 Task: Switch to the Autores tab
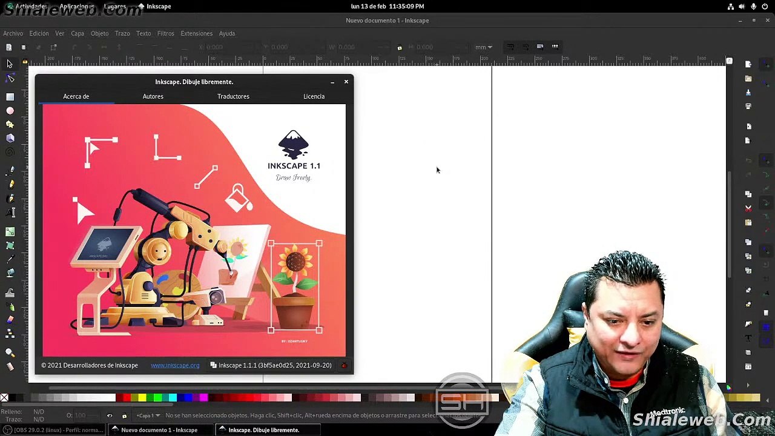(153, 96)
